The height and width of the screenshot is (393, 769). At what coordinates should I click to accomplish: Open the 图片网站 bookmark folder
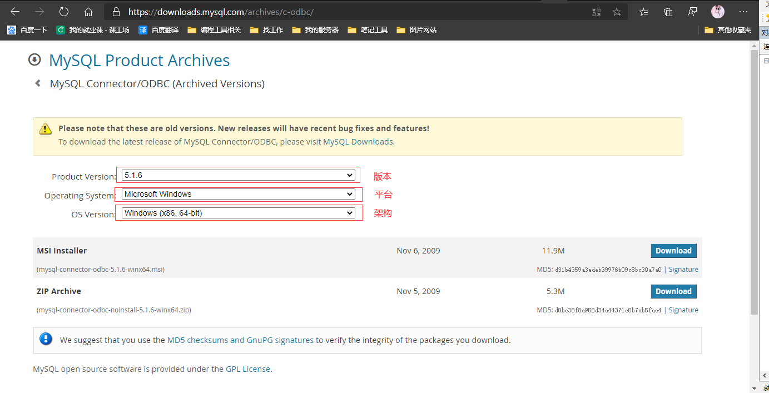416,30
